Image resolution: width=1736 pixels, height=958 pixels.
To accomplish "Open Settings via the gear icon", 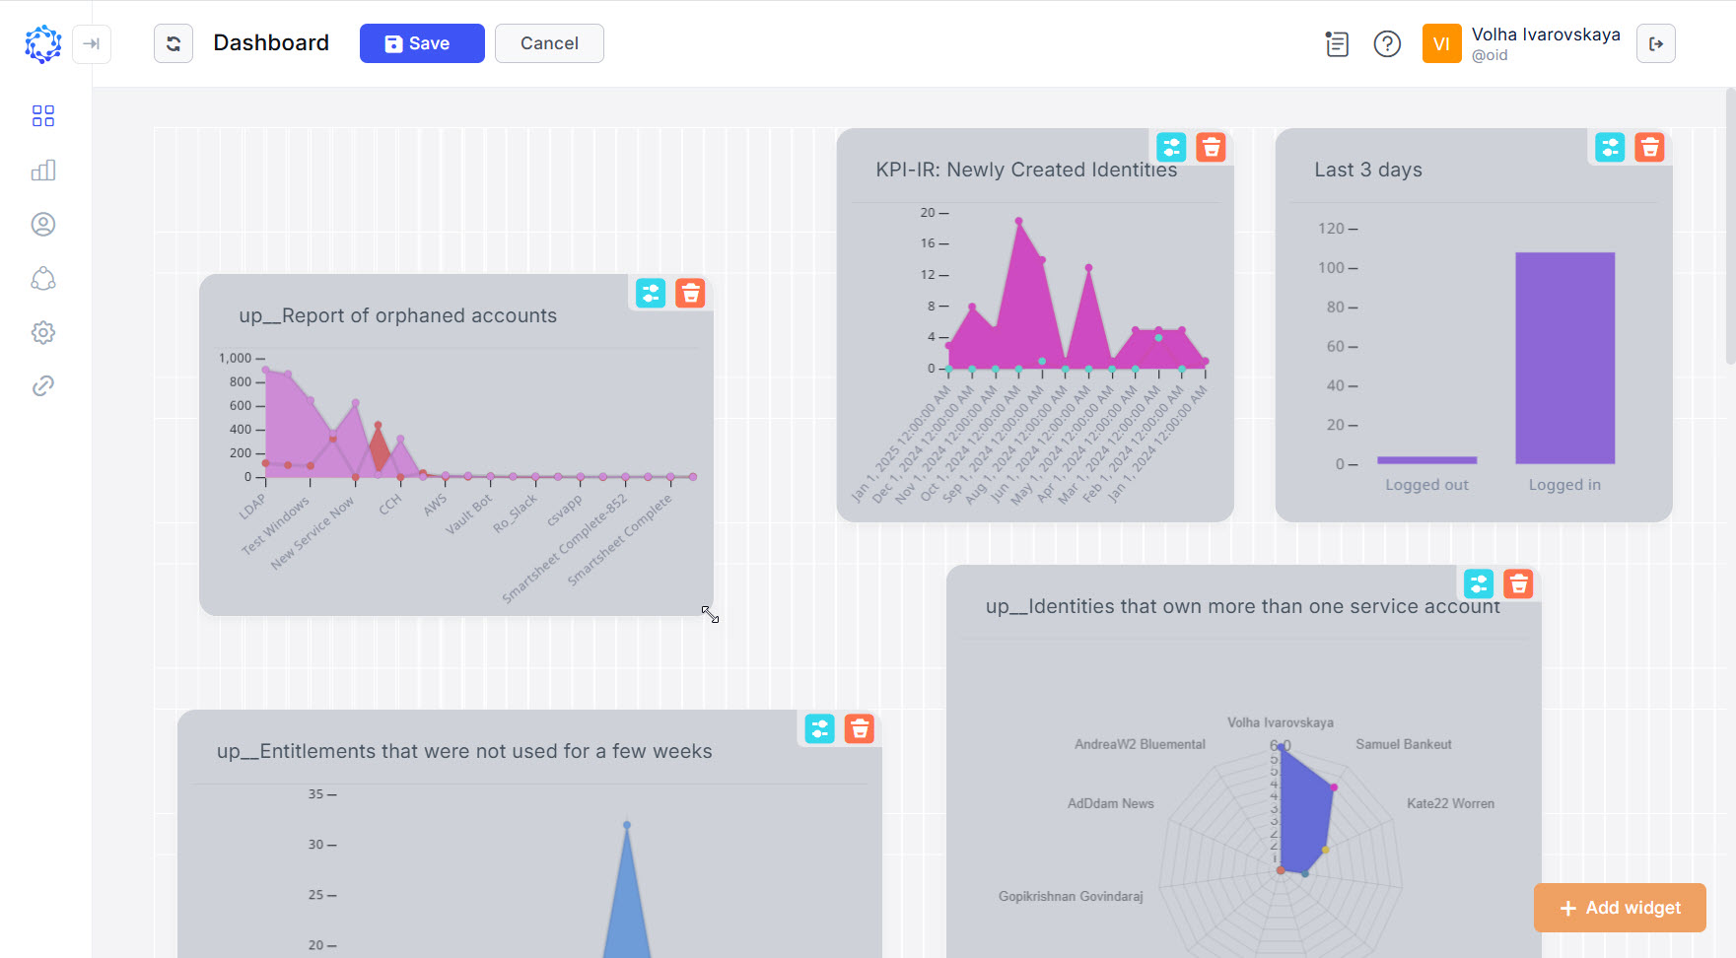I will click(x=42, y=332).
